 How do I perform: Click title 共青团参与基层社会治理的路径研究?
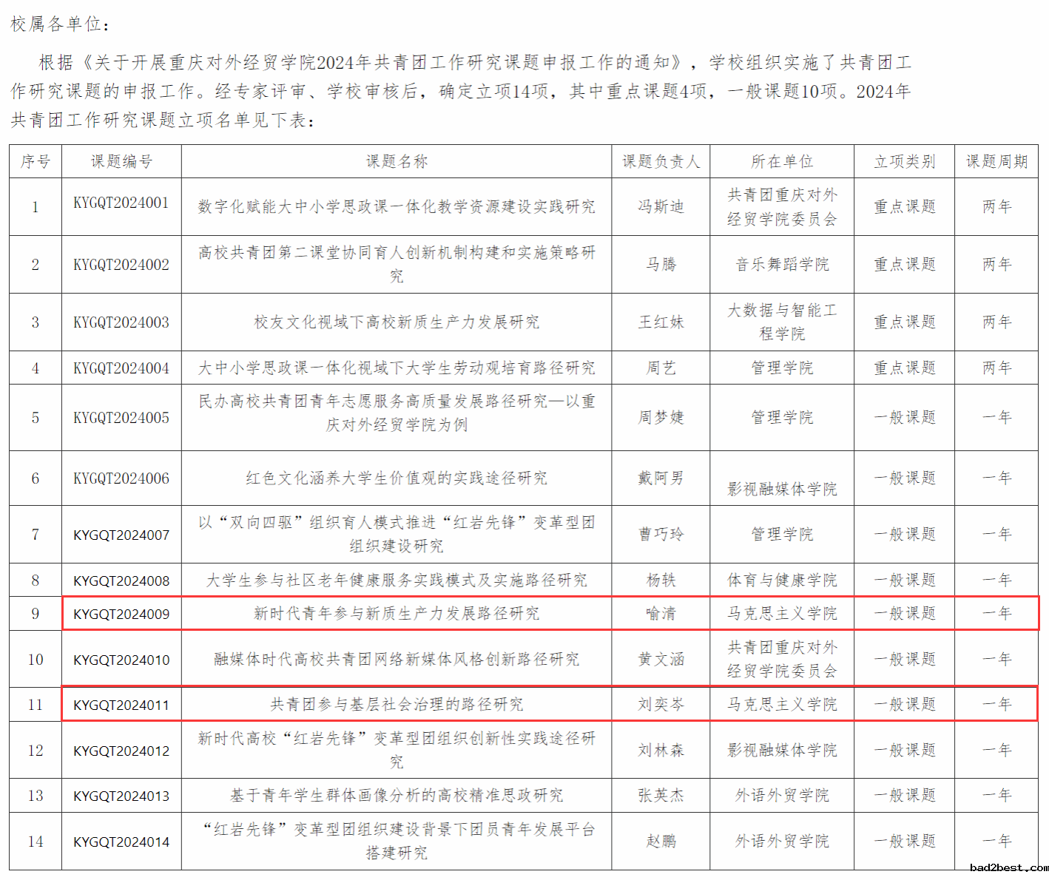coord(397,705)
